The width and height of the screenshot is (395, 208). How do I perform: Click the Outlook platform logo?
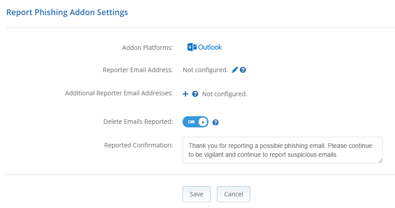(x=204, y=47)
